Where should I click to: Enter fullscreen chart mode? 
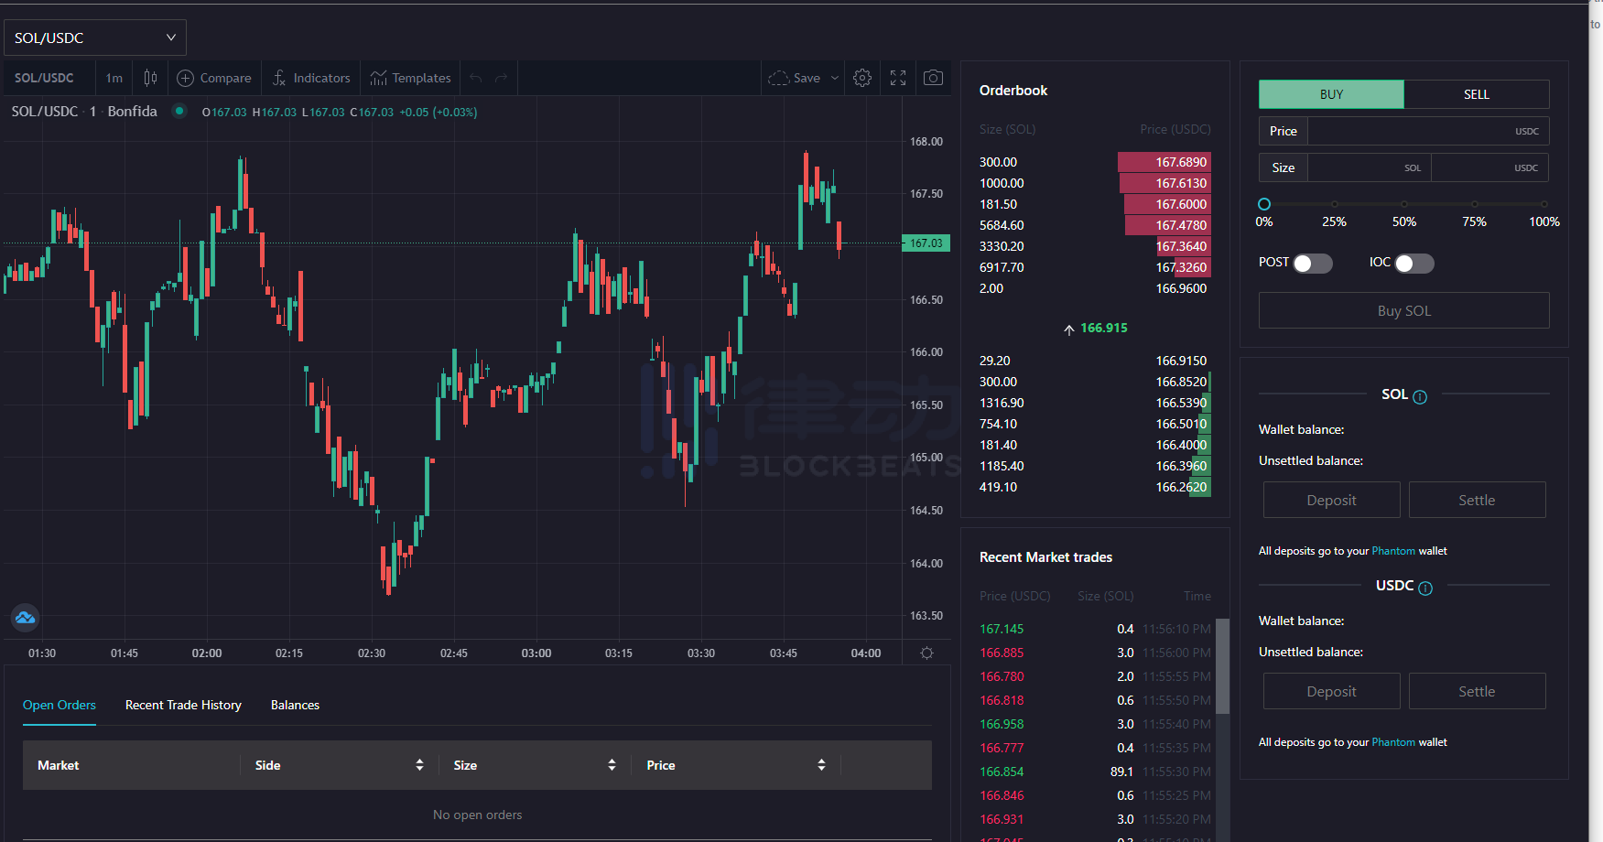click(x=897, y=78)
